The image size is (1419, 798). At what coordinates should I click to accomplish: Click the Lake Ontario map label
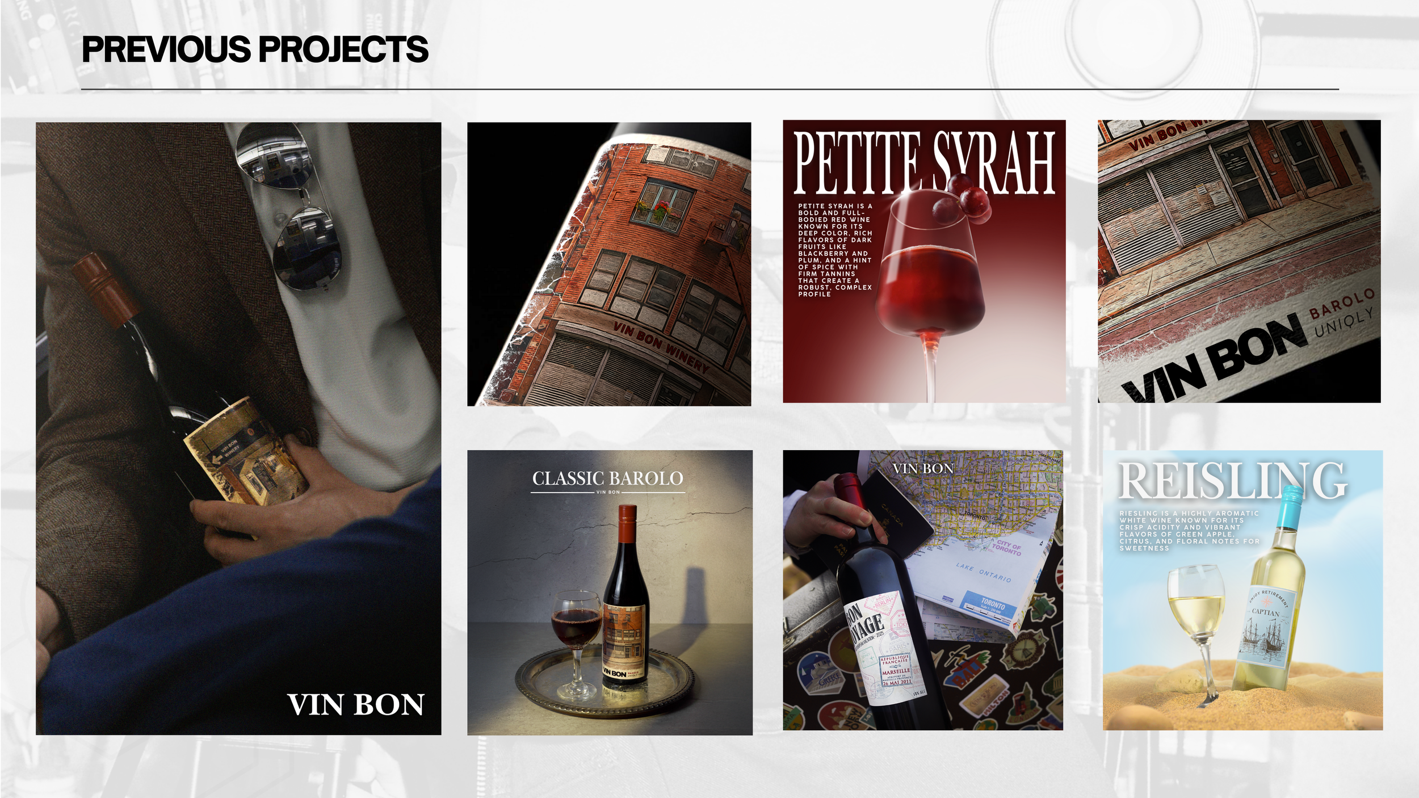pyautogui.click(x=984, y=572)
